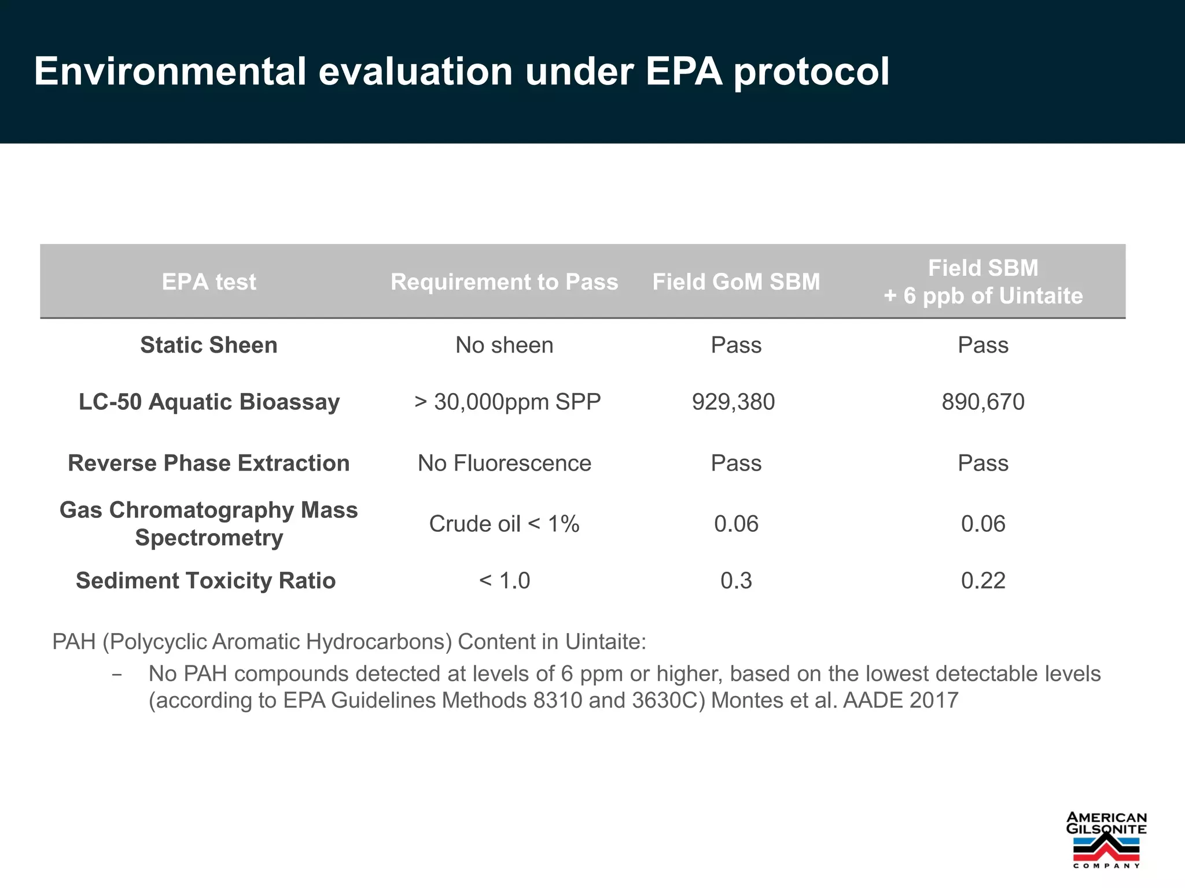Click the 'Field SBM + 6 ppb of Uintaite' header
Screen dimensions: 1185x888
coord(983,282)
